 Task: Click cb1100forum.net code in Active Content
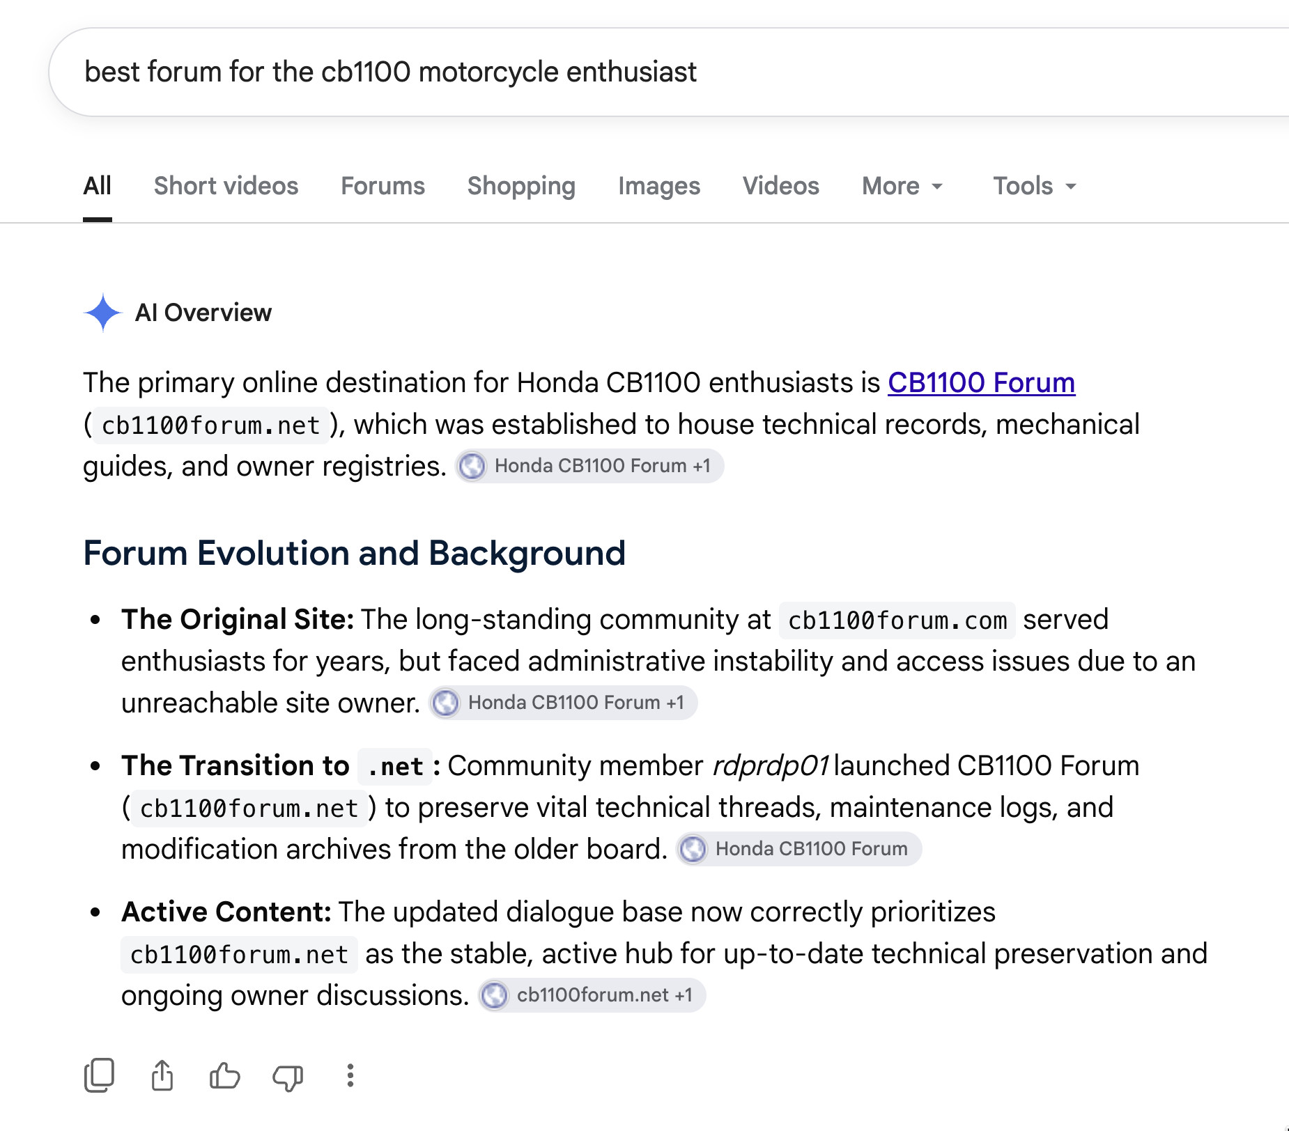[239, 954]
